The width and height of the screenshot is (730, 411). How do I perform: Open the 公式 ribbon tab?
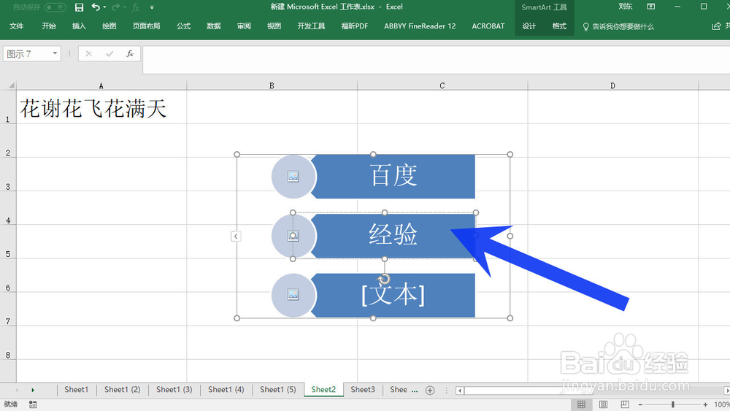click(x=183, y=26)
